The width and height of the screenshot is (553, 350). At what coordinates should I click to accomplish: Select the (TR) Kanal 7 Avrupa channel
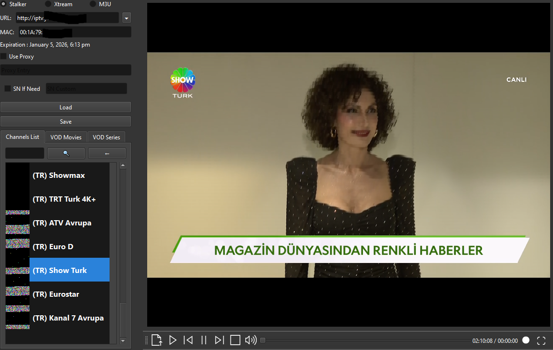pyautogui.click(x=70, y=318)
